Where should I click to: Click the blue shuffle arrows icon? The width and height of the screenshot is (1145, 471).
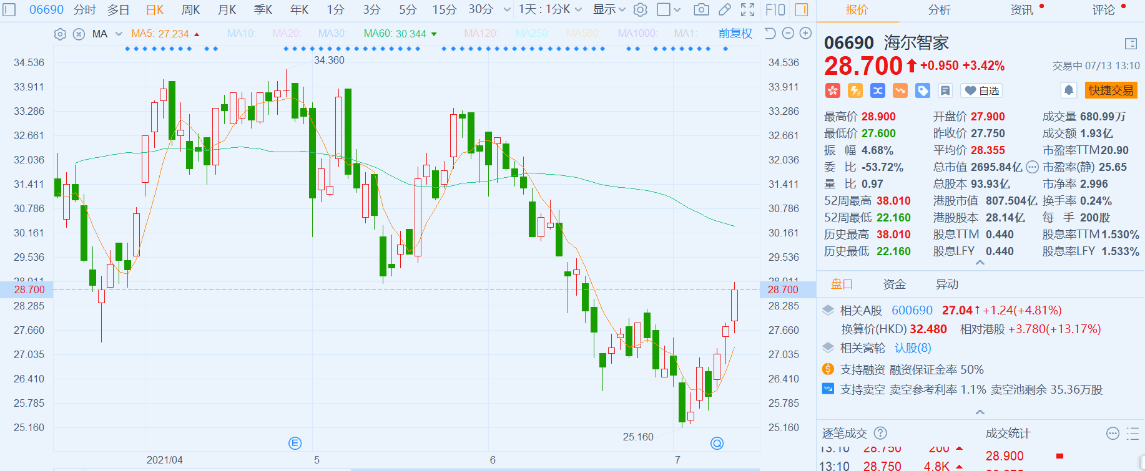(878, 90)
